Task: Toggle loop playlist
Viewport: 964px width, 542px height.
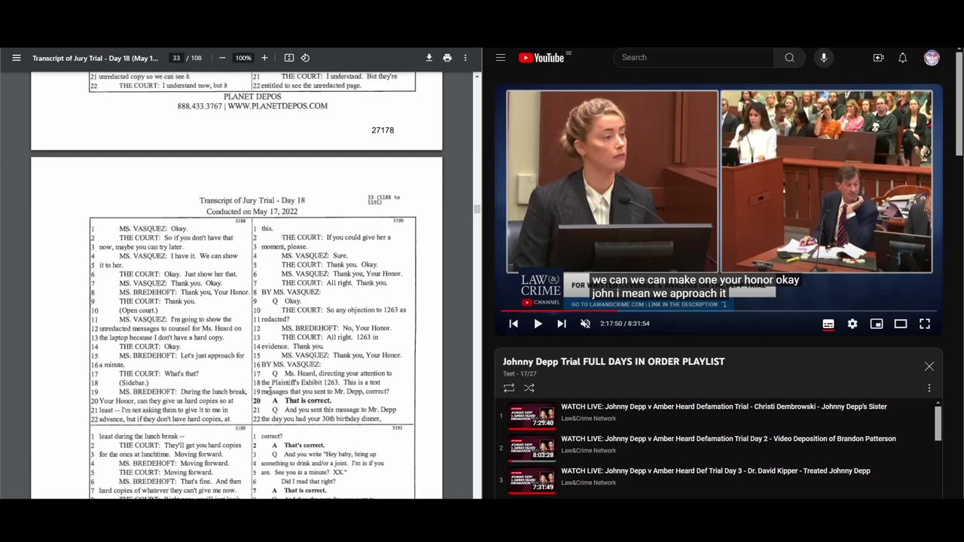Action: [509, 388]
